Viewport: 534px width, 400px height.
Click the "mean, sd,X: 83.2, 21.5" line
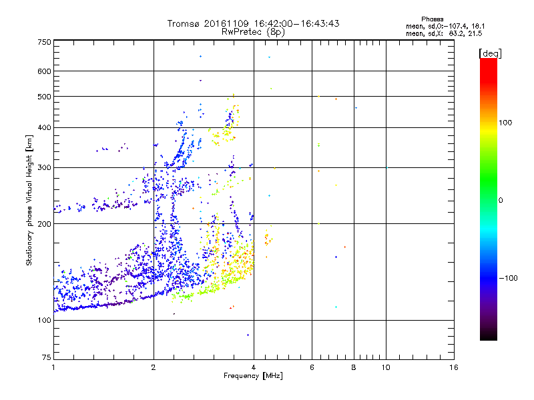(444, 33)
